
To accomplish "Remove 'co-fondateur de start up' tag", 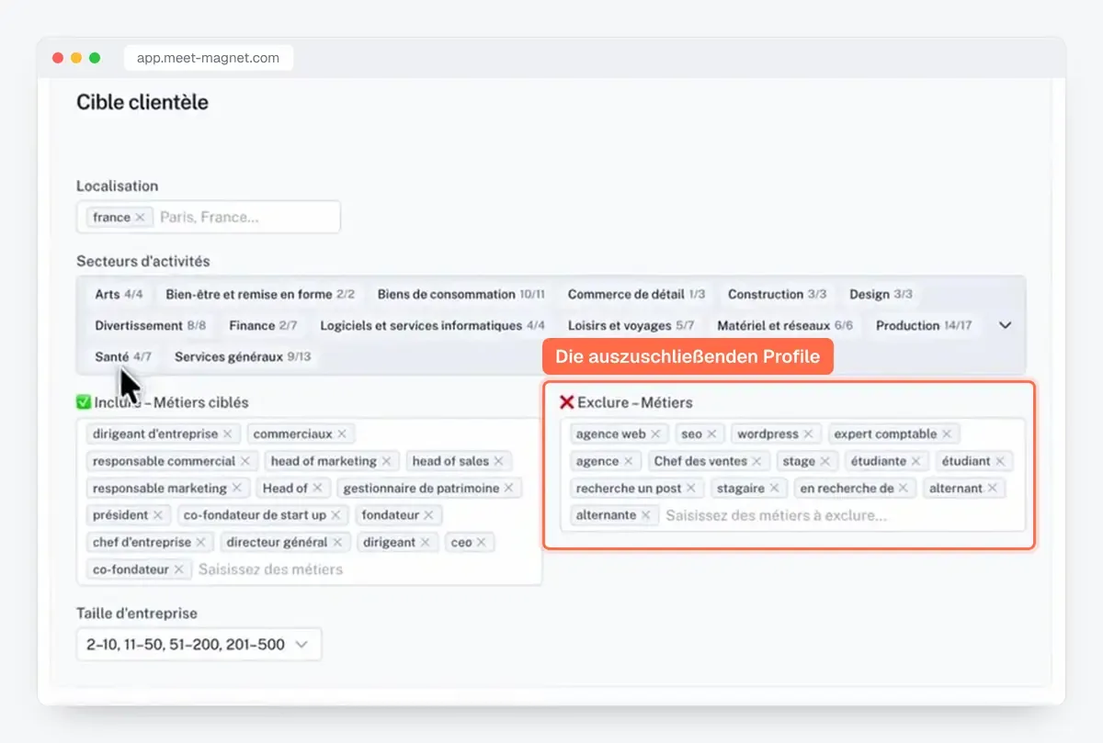I will [335, 515].
